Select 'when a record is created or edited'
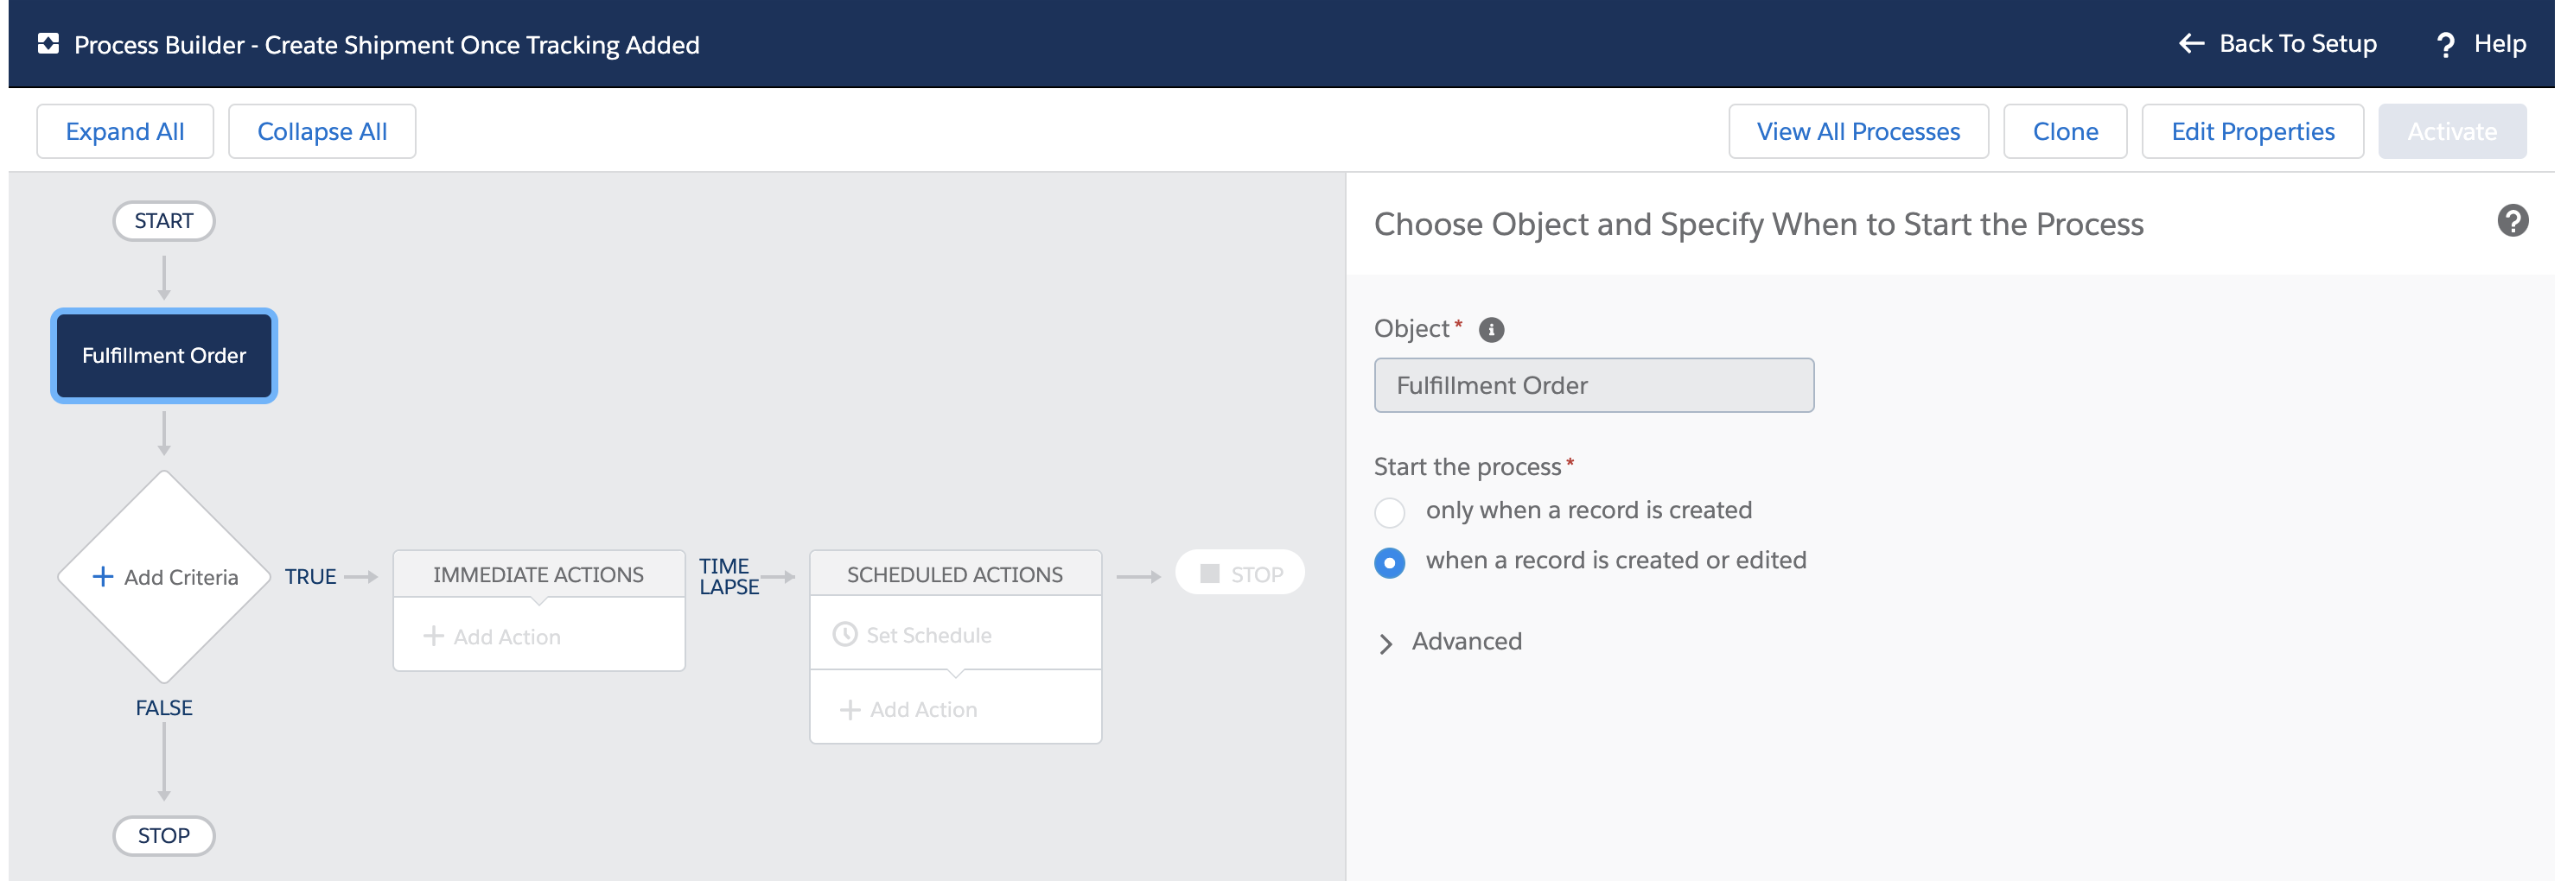Screen dimensions: 2567x881 coord(1389,562)
